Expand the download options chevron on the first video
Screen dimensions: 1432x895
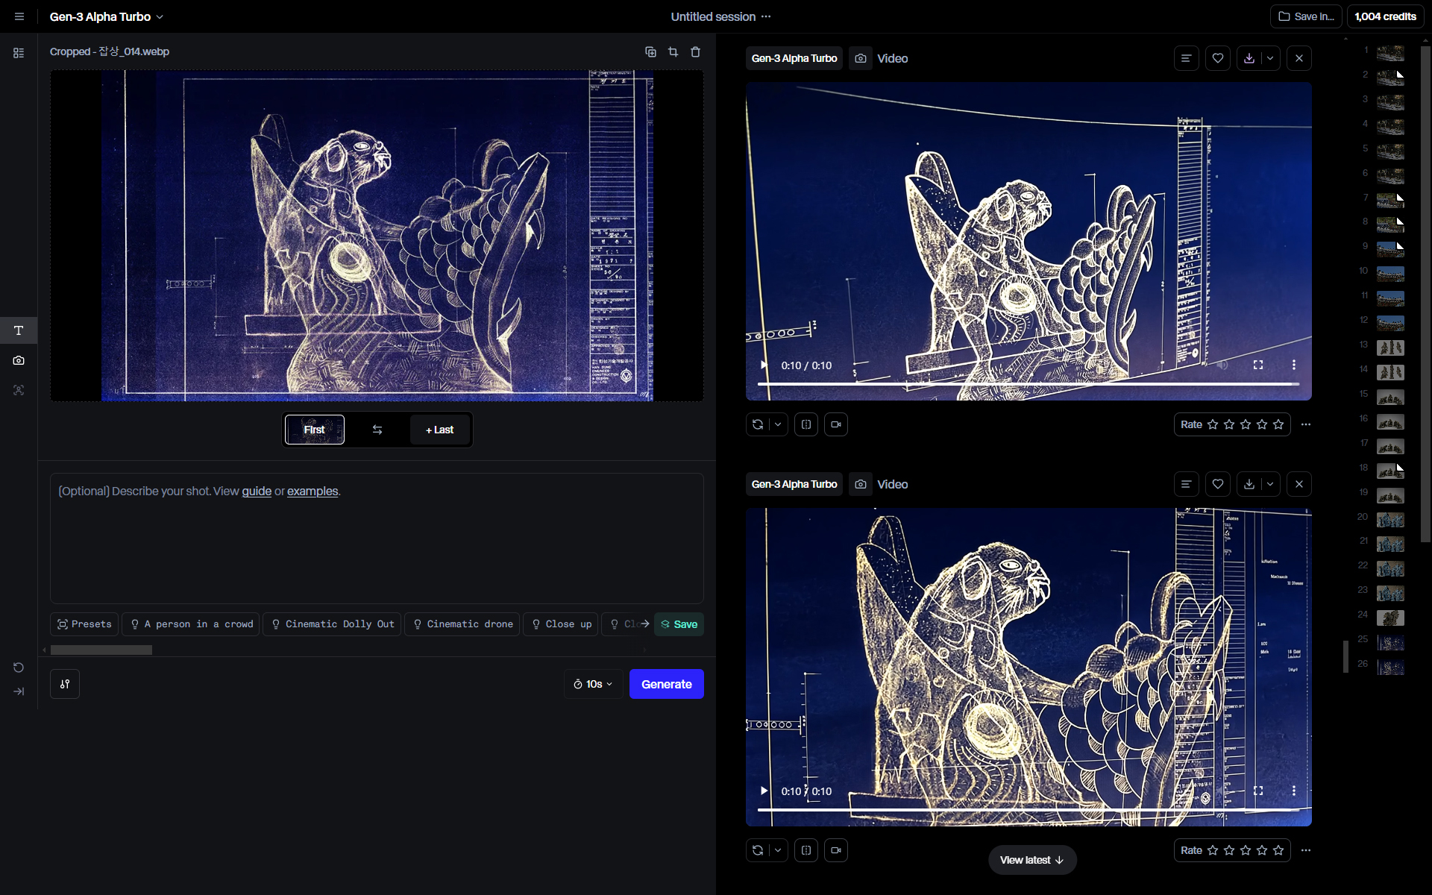pyautogui.click(x=1270, y=58)
